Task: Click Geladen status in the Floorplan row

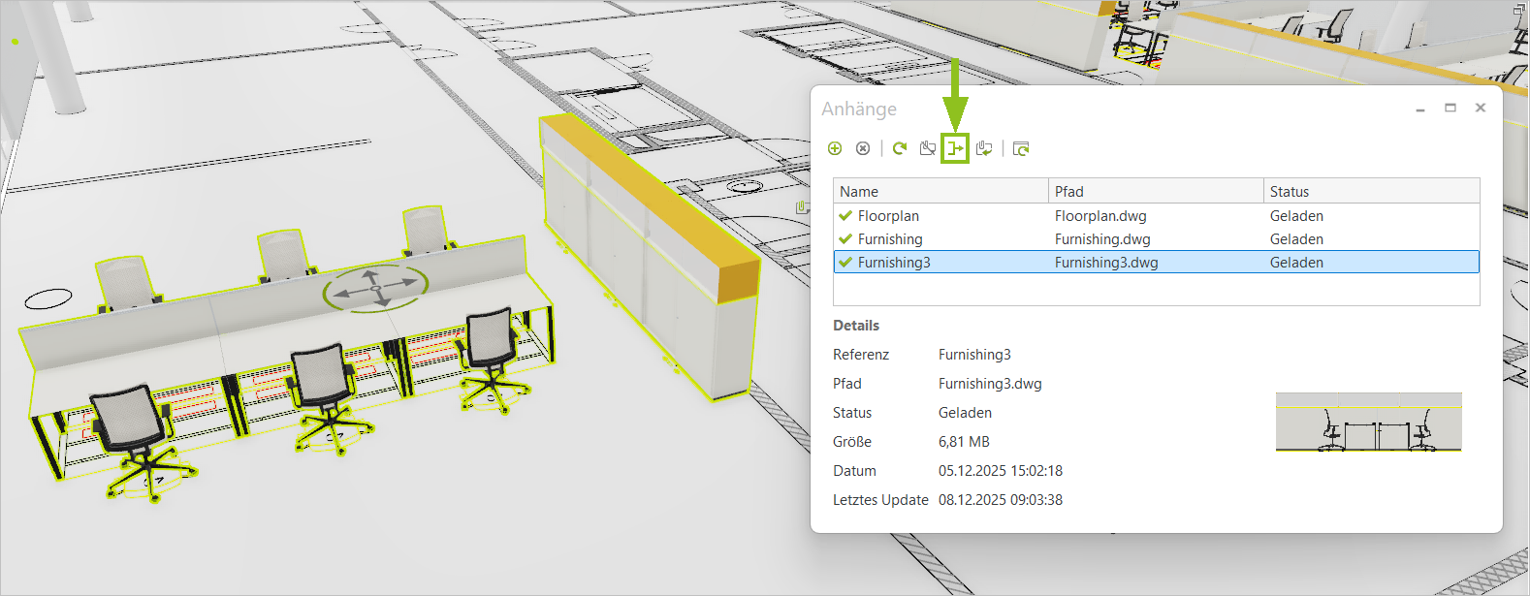Action: point(1296,216)
